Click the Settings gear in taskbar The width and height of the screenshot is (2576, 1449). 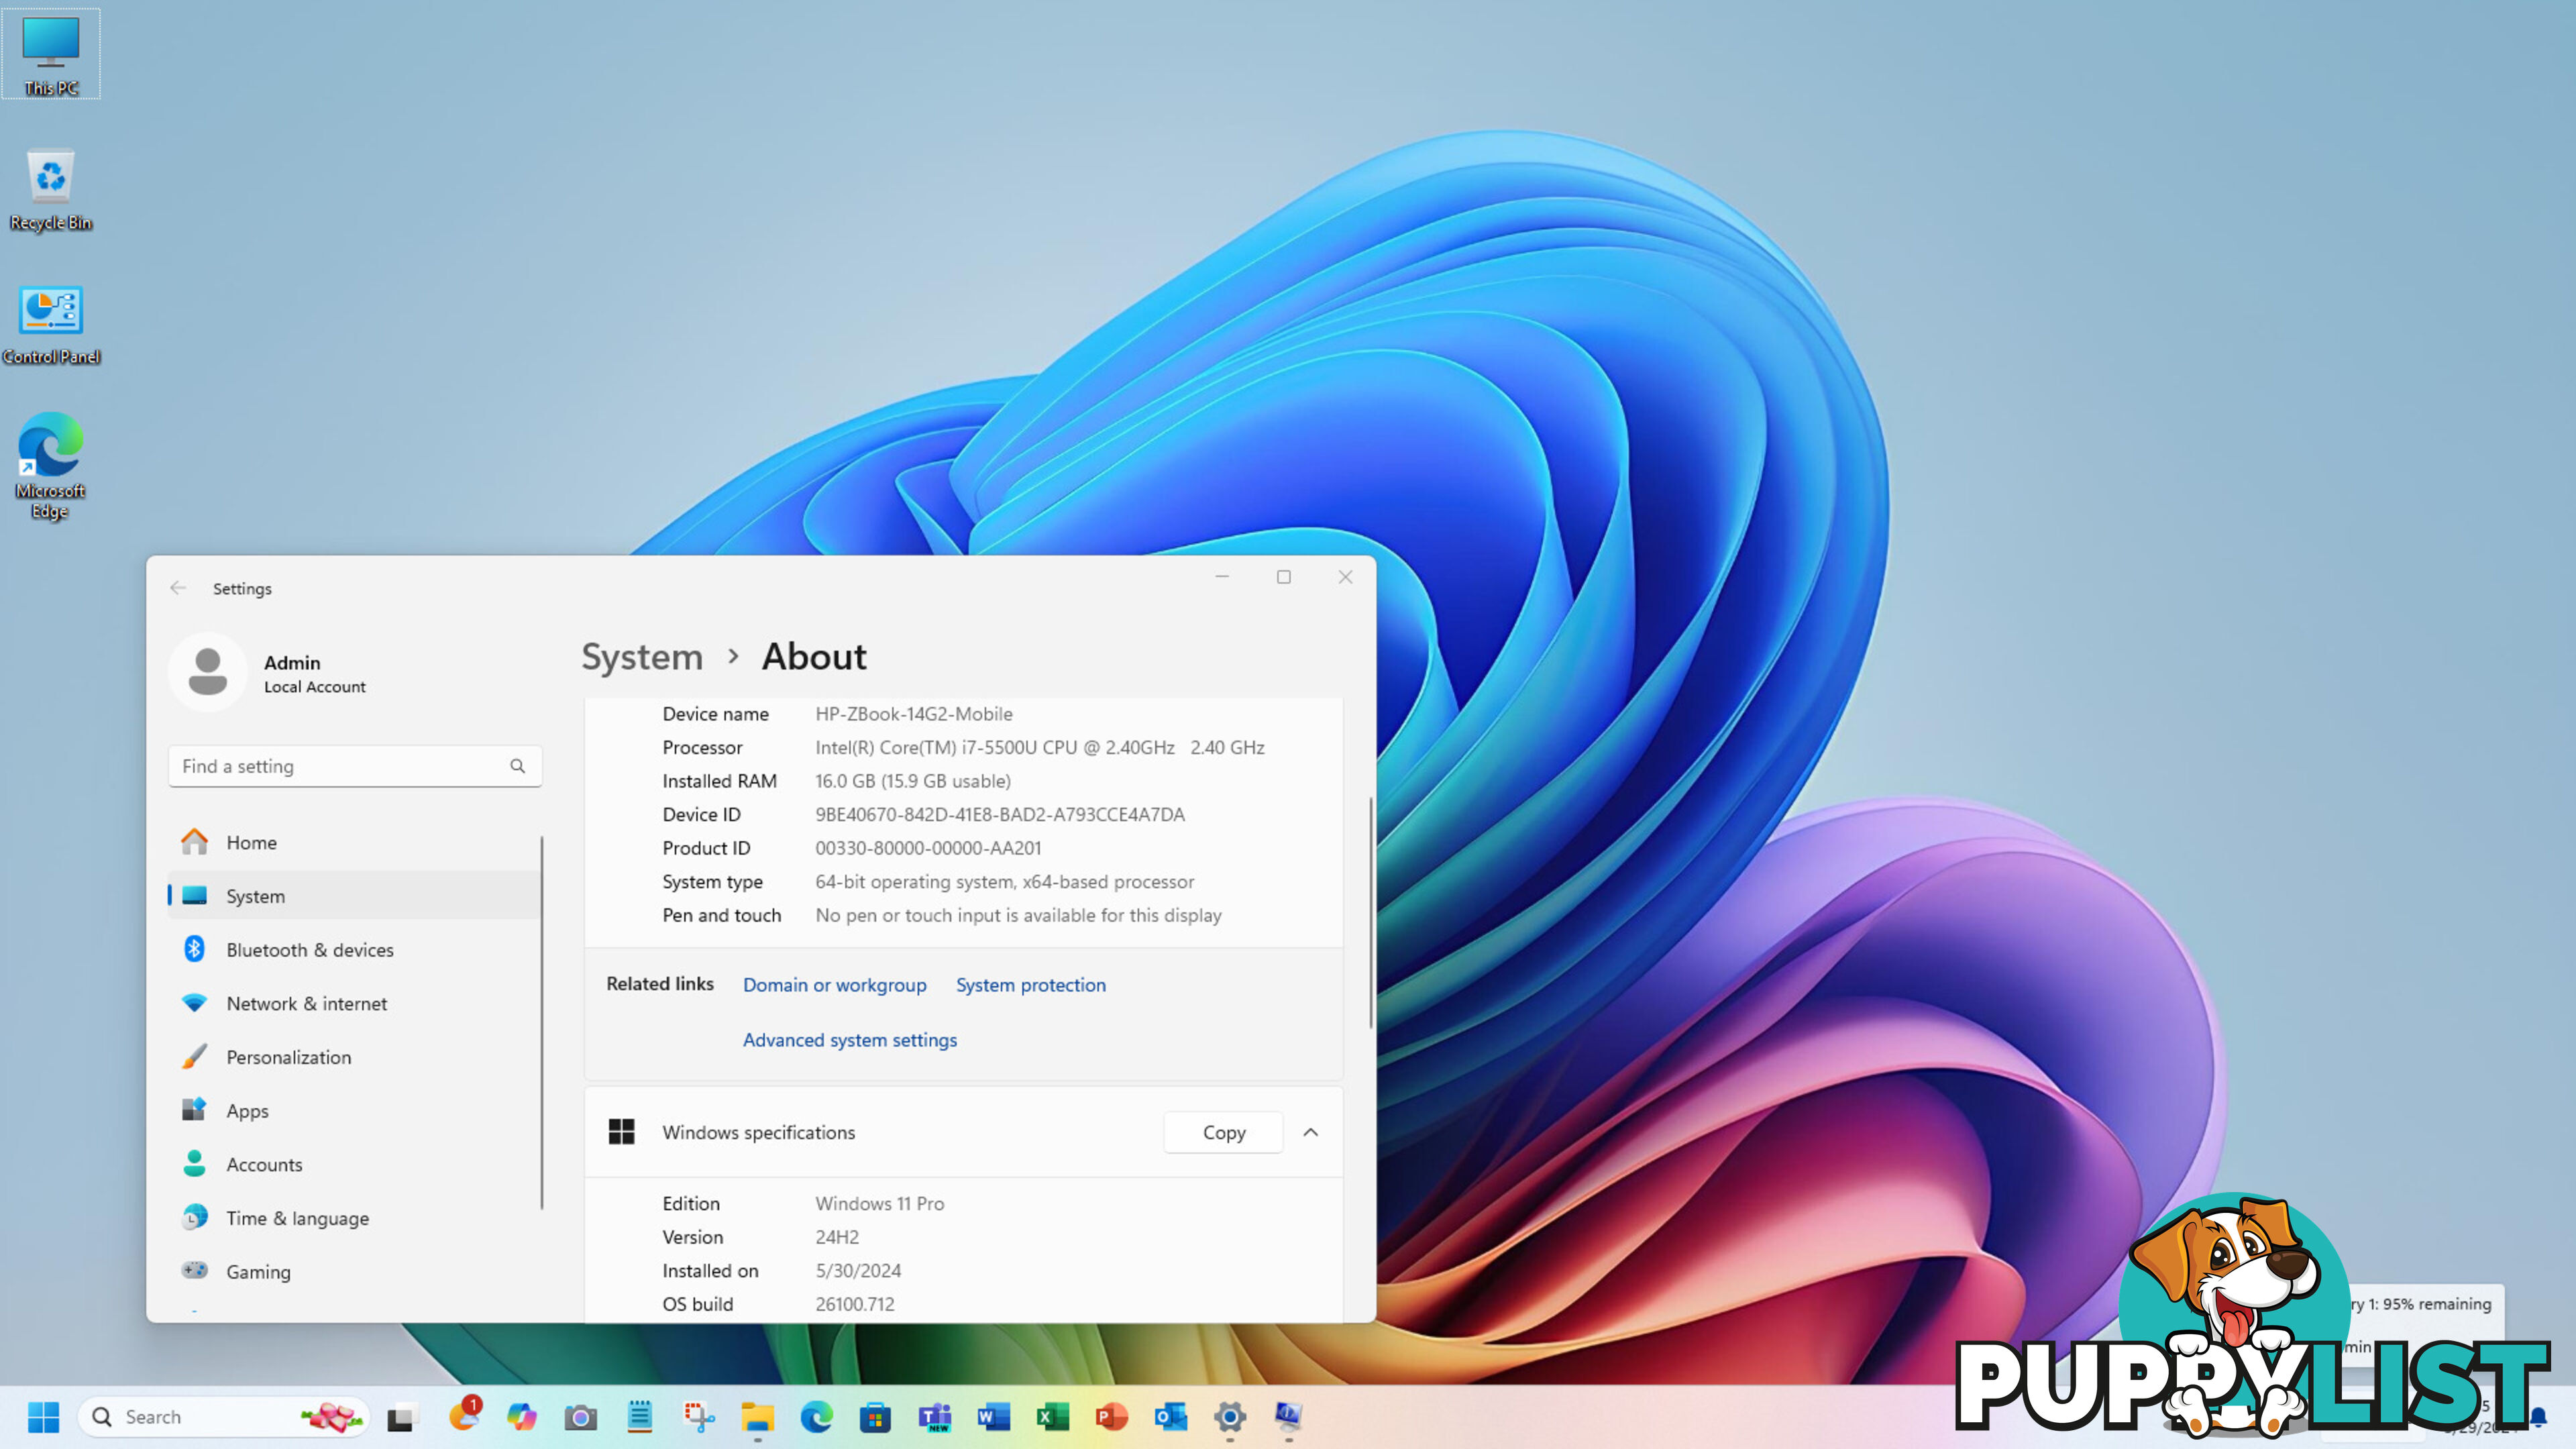coord(1229,1416)
